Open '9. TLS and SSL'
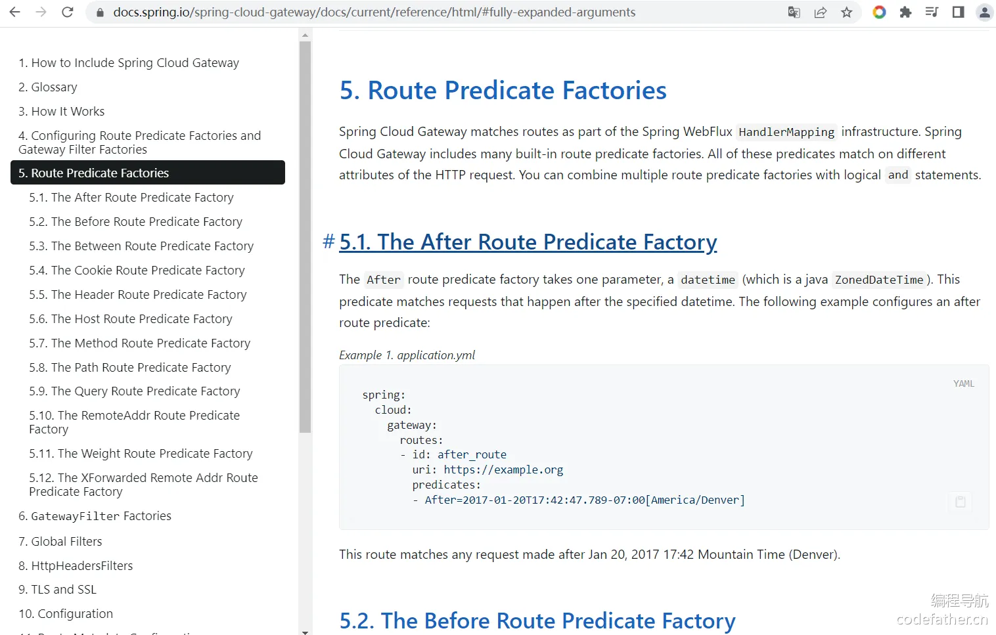 click(57, 590)
